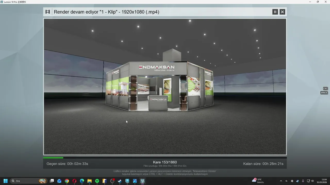Open Counter-Strike from the taskbar
Screen dimensions: 330x185
(x=105, y=181)
